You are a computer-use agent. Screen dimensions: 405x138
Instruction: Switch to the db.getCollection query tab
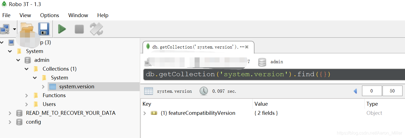tap(198, 47)
